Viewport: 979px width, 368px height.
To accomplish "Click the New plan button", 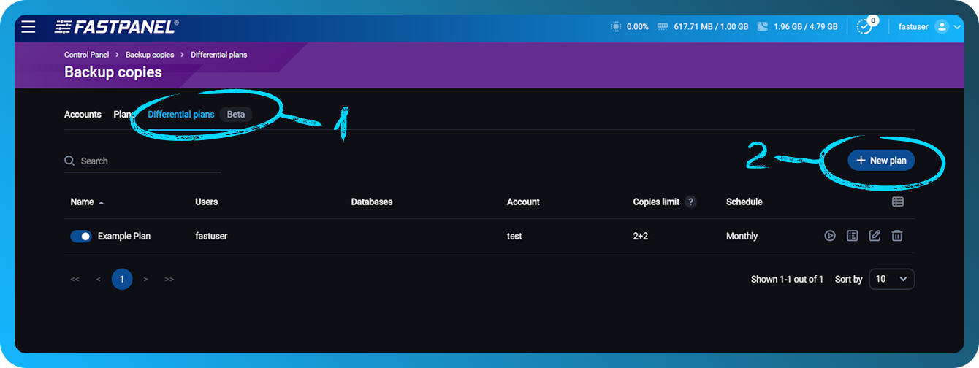I will [x=881, y=161].
